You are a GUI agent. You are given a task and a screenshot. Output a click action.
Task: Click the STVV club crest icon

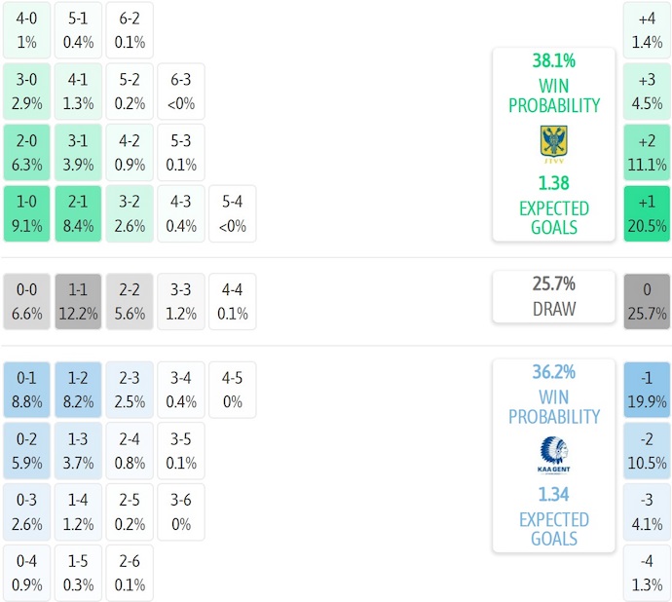pos(553,142)
